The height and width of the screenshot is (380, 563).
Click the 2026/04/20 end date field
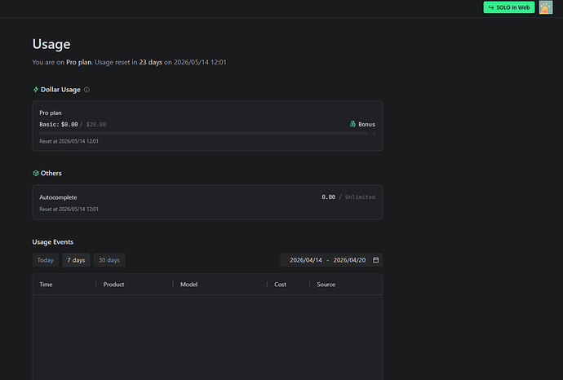[349, 260]
